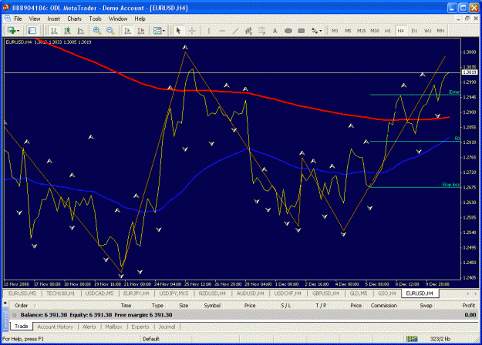Open the New Chart dropdown arrow
The height and width of the screenshot is (345, 482).
[19, 31]
